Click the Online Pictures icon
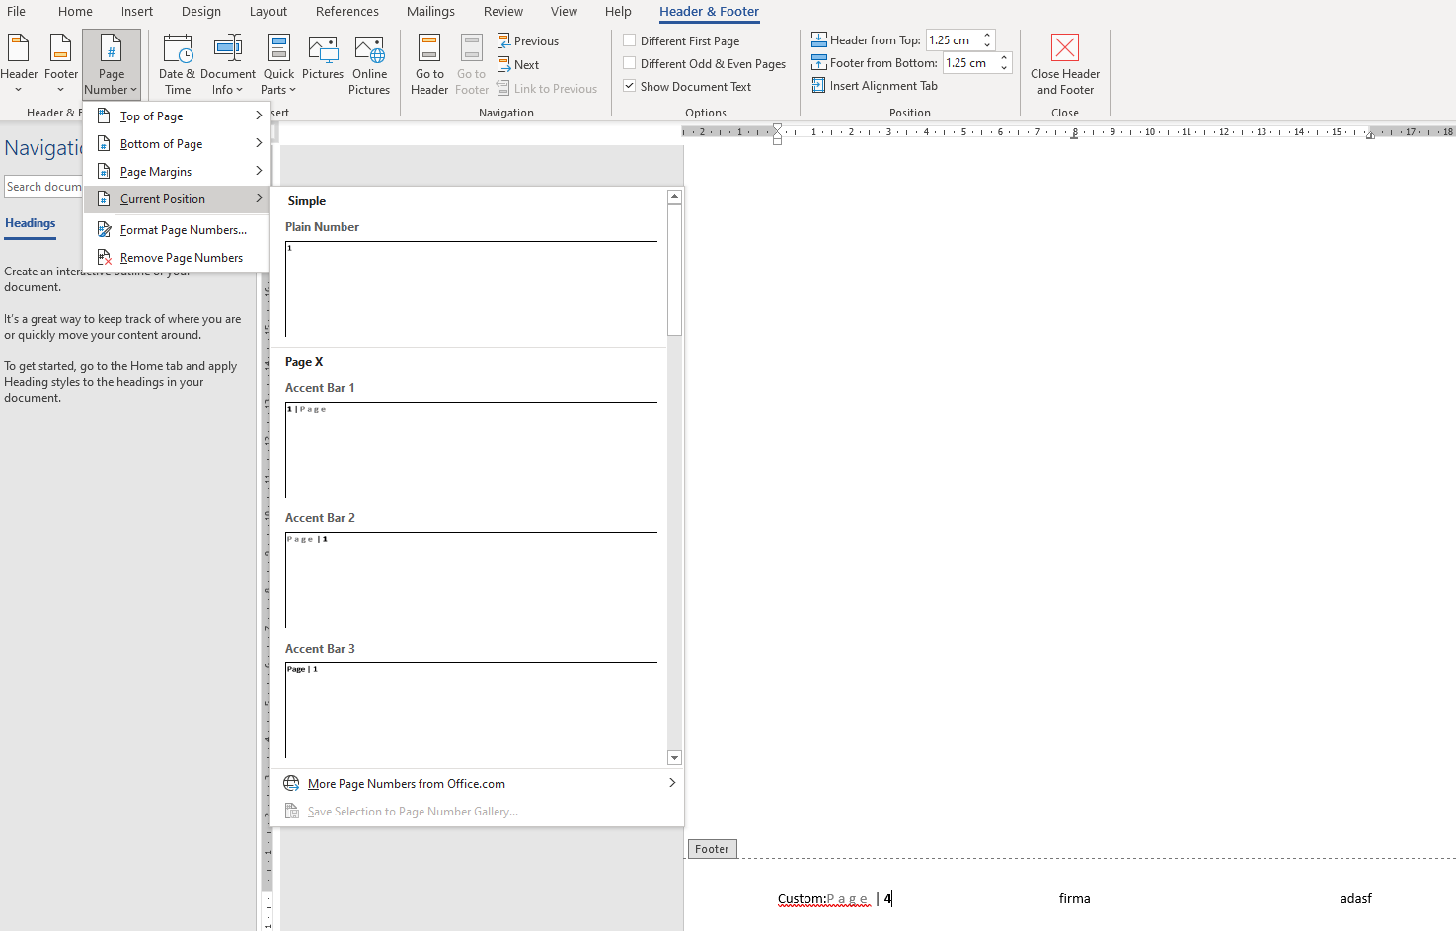Viewport: 1456px width, 931px height. click(x=369, y=49)
